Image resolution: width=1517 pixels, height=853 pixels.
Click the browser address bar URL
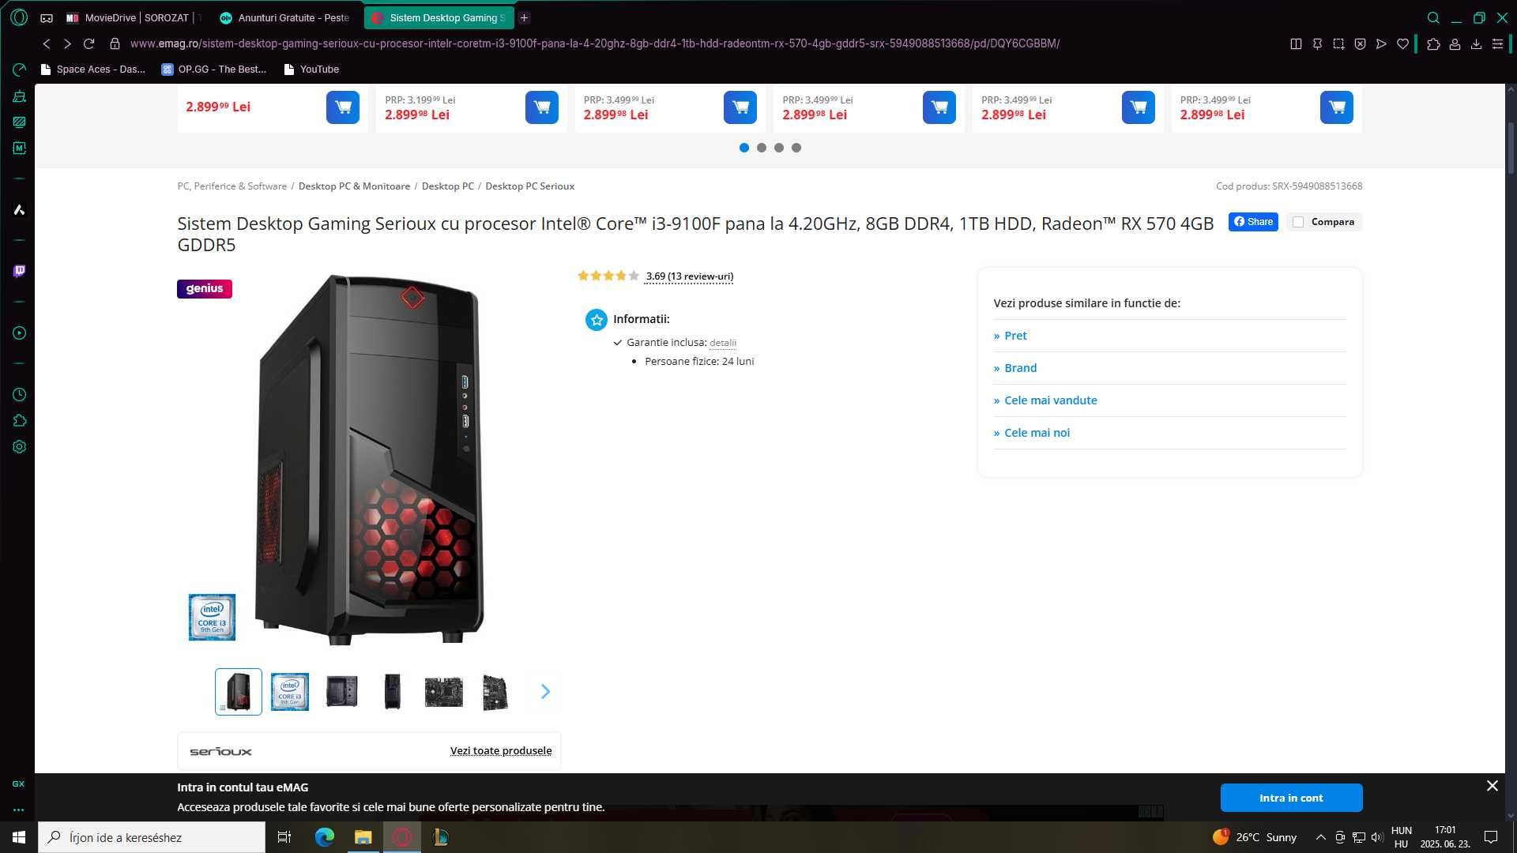tap(594, 43)
